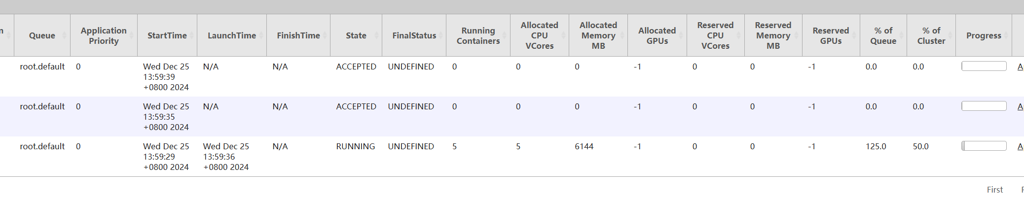Sort by Allocated GPUs column

pos(657,35)
